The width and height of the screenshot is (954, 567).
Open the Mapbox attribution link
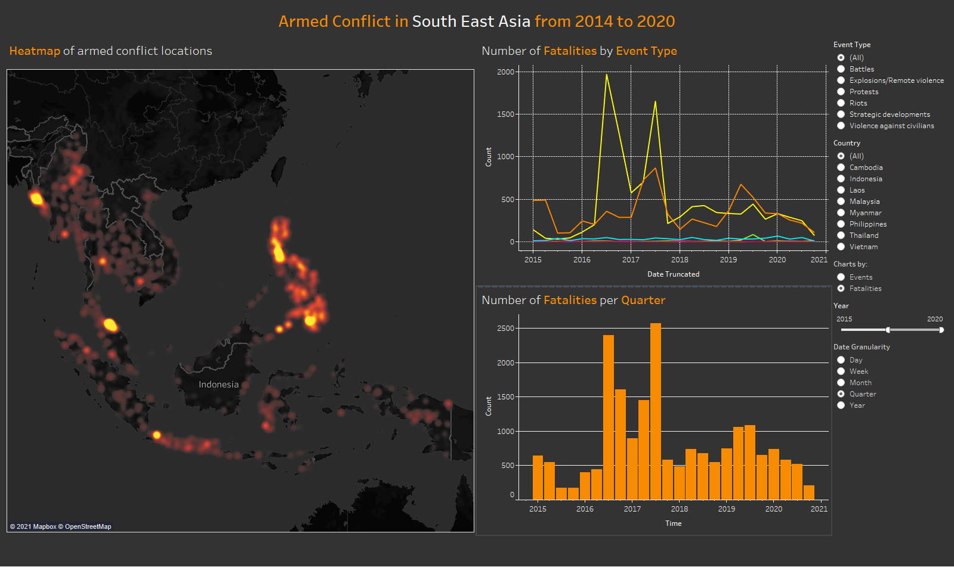click(45, 526)
